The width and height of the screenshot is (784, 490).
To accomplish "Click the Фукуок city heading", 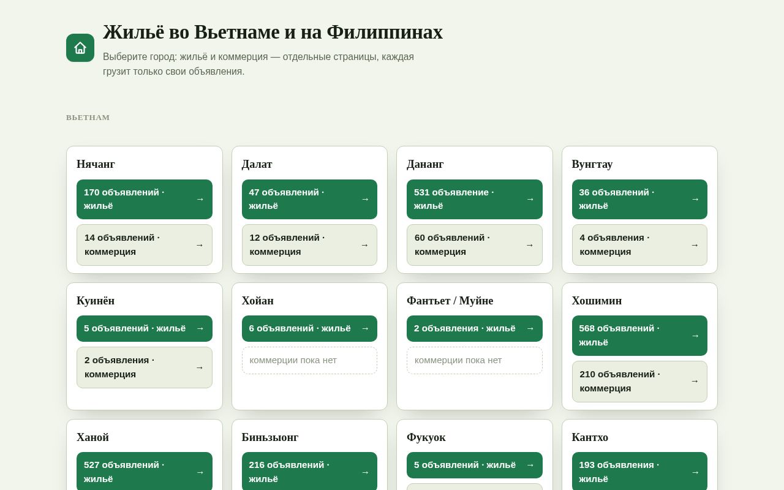I will [x=426, y=437].
